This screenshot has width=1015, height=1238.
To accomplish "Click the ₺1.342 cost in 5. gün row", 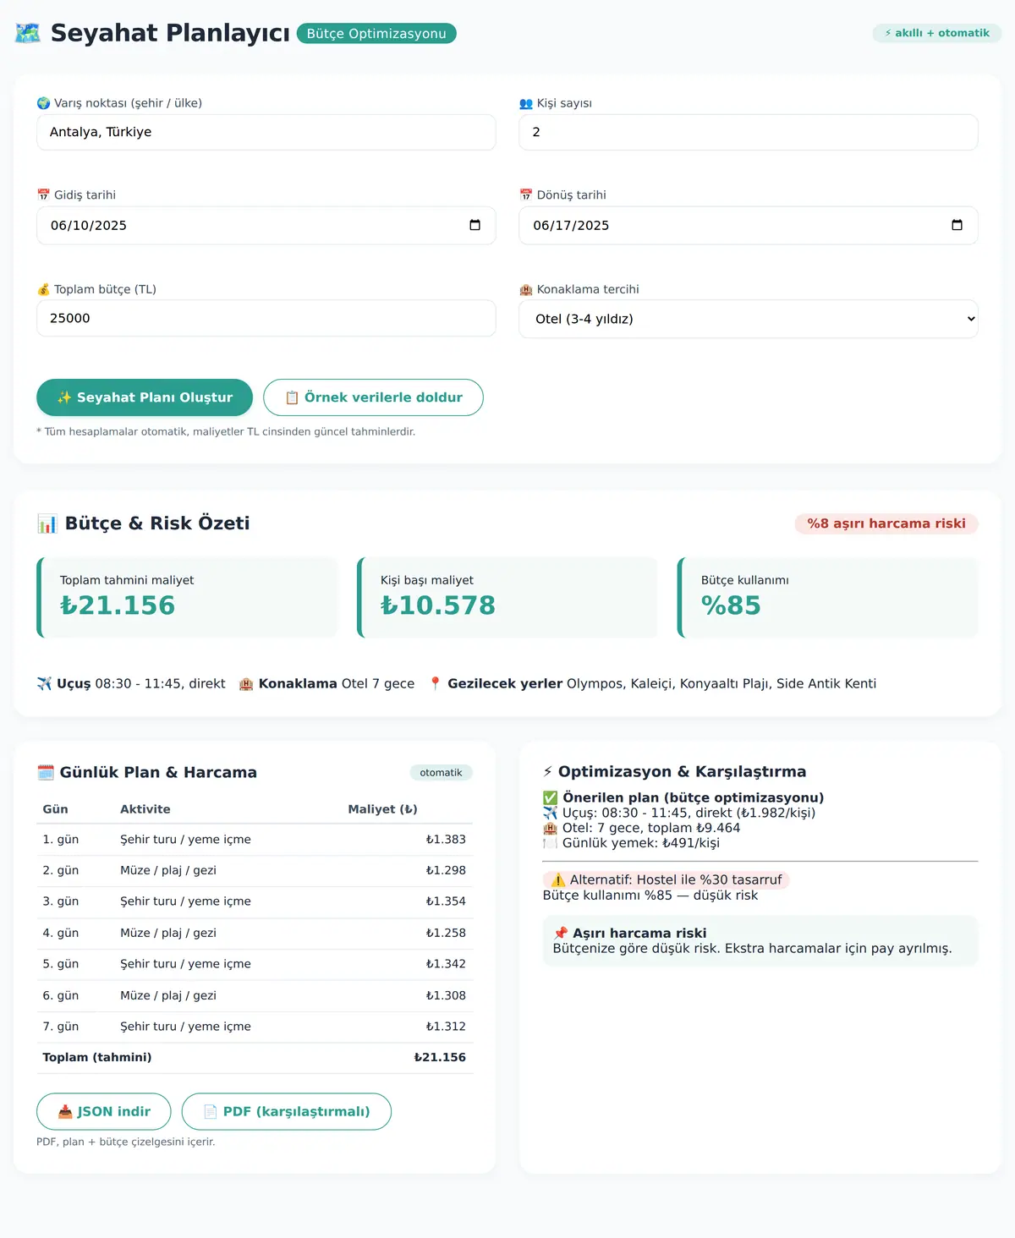I will point(446,964).
